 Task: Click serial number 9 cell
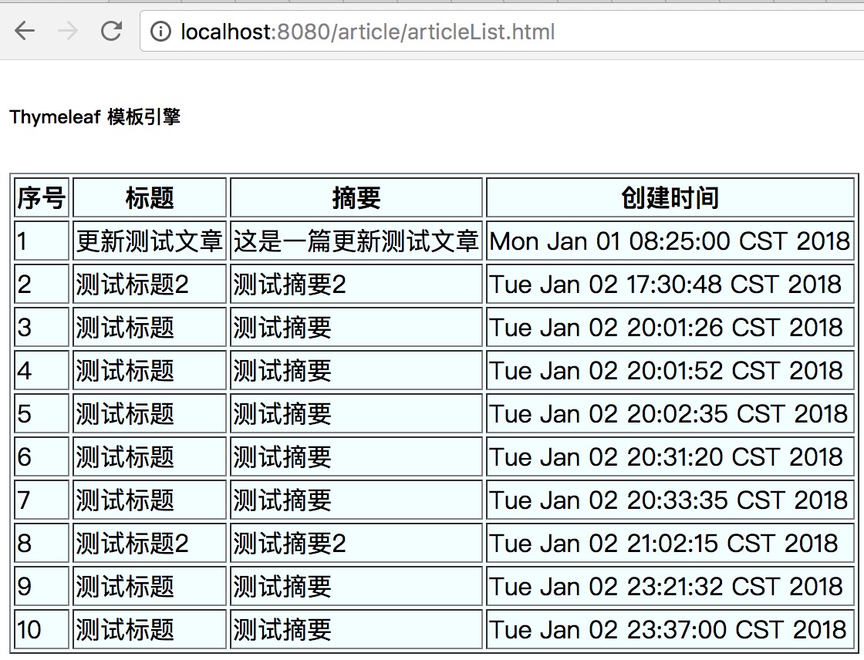click(42, 586)
